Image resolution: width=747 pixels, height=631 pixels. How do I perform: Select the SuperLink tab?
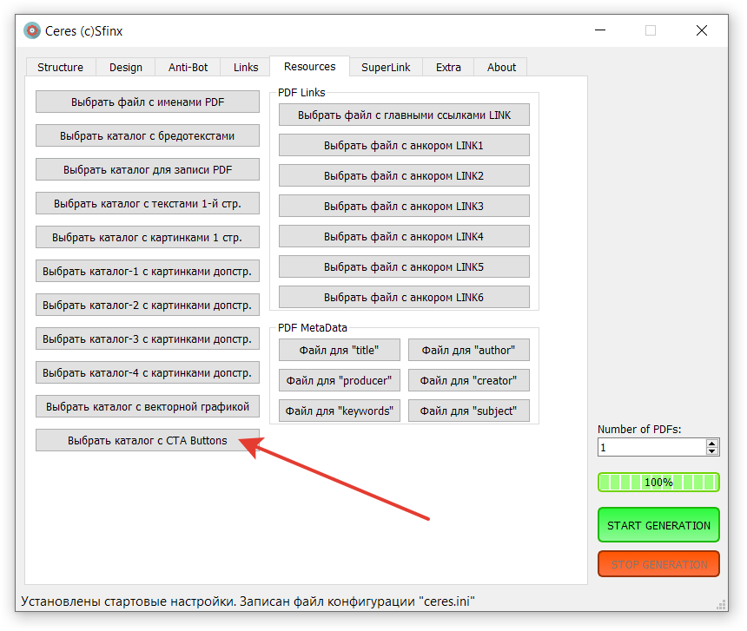click(386, 67)
